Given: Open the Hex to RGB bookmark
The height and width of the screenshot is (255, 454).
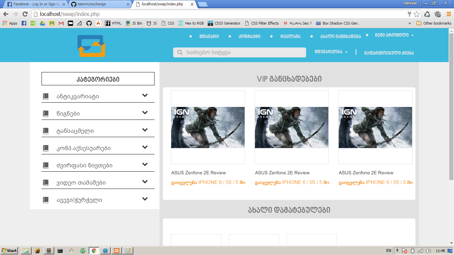Looking at the screenshot, I should (x=191, y=23).
